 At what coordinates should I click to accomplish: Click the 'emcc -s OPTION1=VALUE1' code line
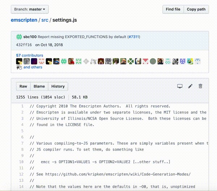tap(100, 162)
